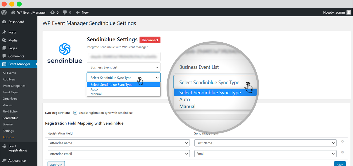
Task: Click the 'Sendinblue Settings' heading
Action: pos(112,39)
